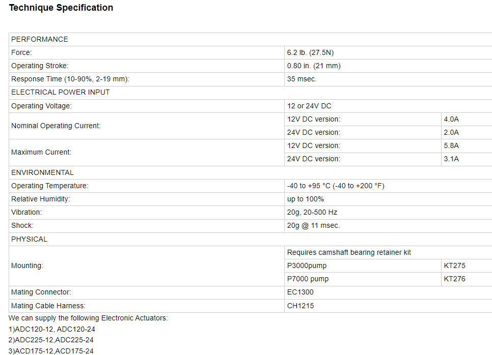Select the Operating Stroke label cell

(x=147, y=66)
